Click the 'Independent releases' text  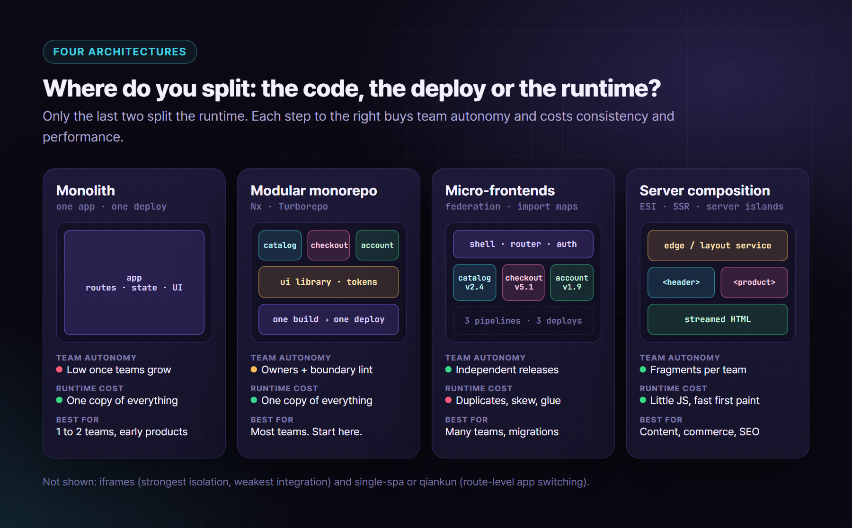(507, 370)
